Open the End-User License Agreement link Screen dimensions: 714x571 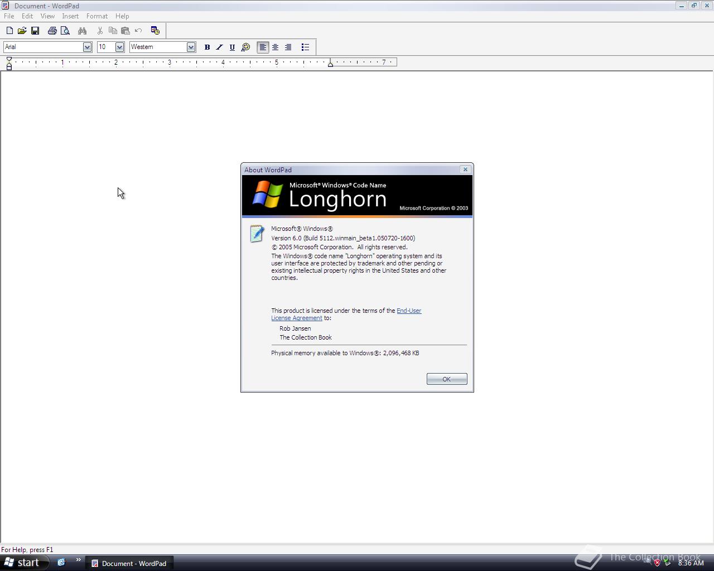coord(346,314)
